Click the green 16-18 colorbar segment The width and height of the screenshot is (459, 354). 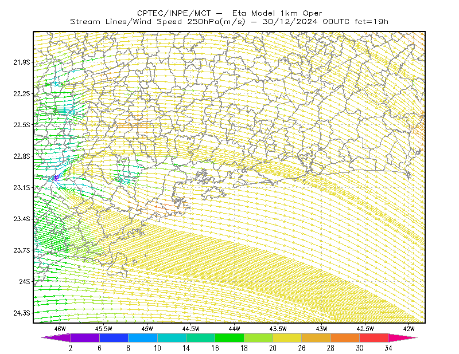click(229, 337)
